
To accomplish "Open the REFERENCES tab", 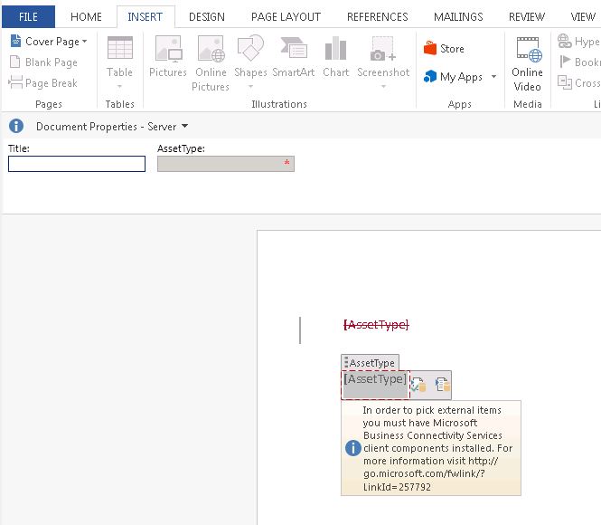I will [378, 17].
